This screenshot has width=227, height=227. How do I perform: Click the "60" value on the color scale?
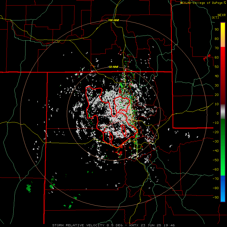[x=217, y=58]
